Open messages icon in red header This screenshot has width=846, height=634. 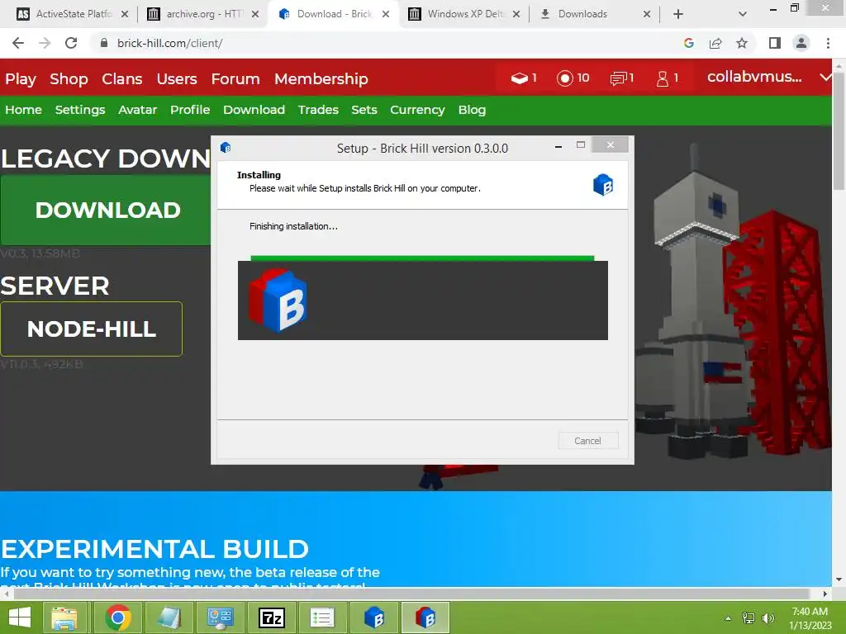pyautogui.click(x=621, y=78)
